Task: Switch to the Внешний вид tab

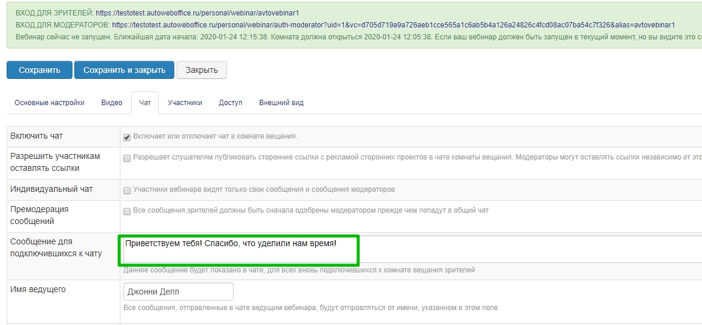Action: click(281, 103)
